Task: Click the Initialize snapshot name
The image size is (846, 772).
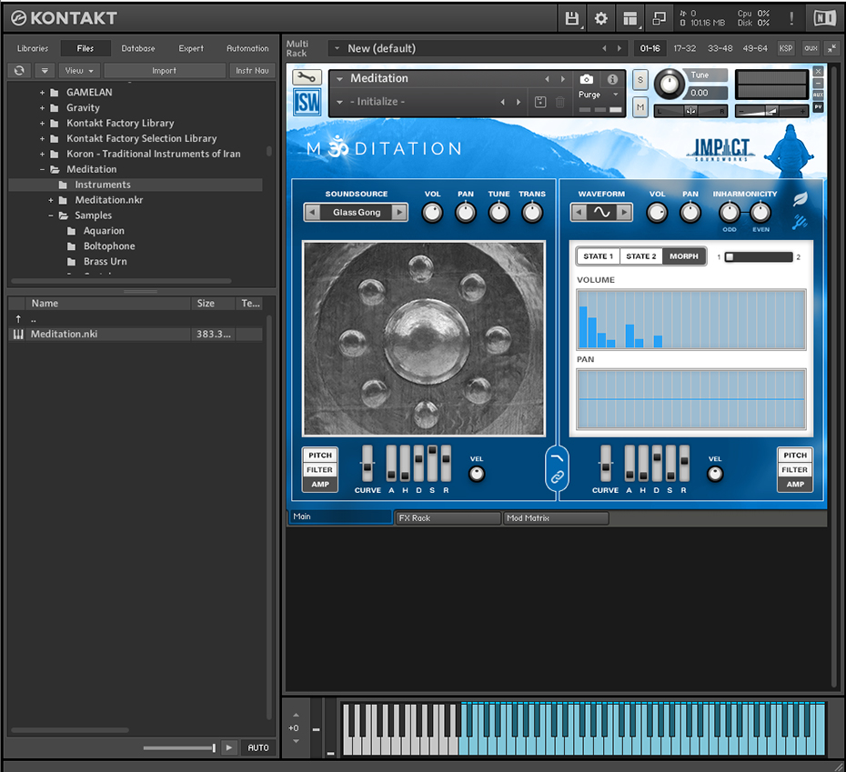Action: coord(378,102)
